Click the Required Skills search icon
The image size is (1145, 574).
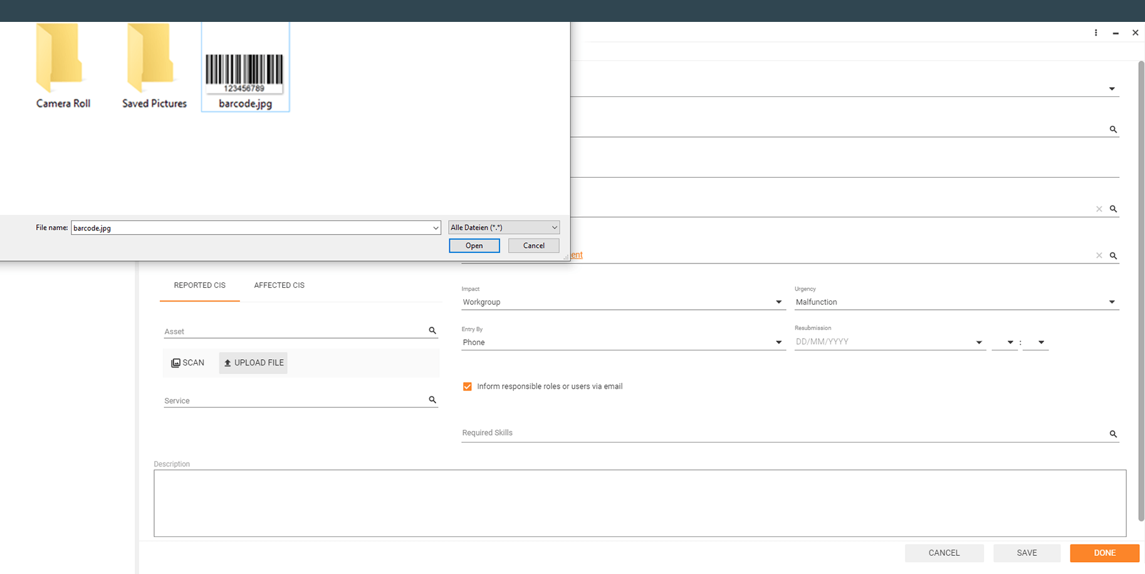(1113, 434)
